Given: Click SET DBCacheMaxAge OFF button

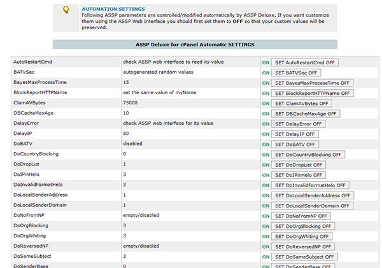Looking at the screenshot, I should [306, 114].
